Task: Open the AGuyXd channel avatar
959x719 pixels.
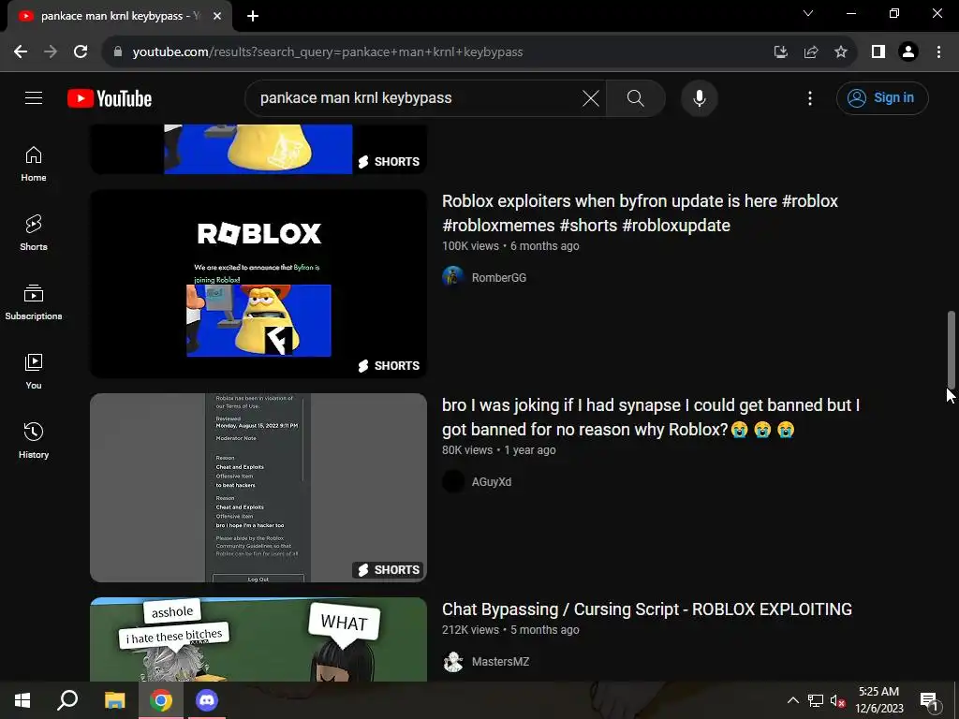Action: (453, 481)
